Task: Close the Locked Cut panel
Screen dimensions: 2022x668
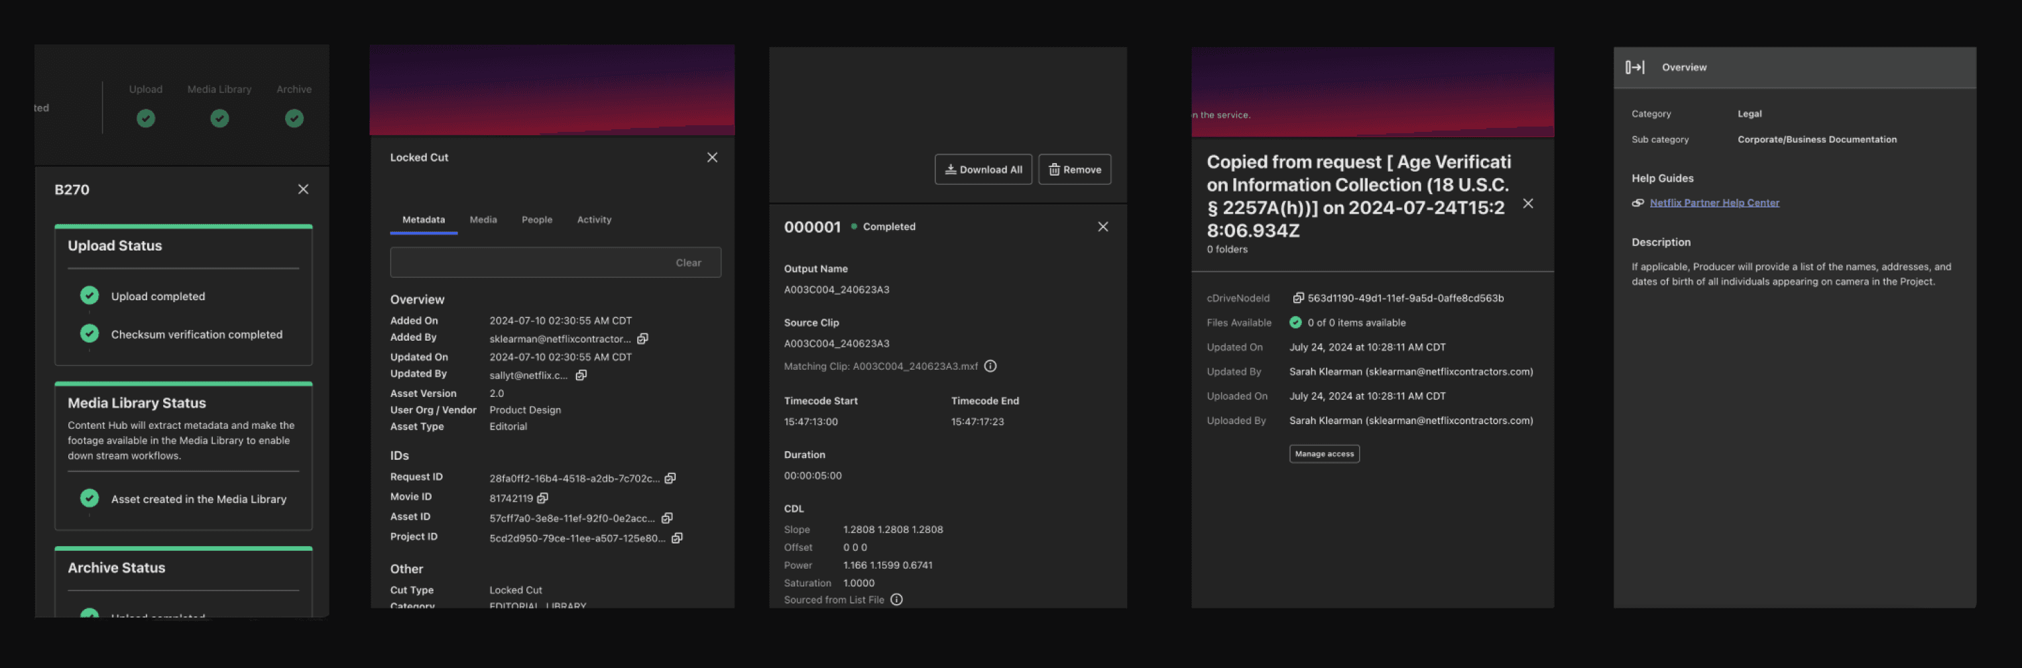Action: point(712,157)
